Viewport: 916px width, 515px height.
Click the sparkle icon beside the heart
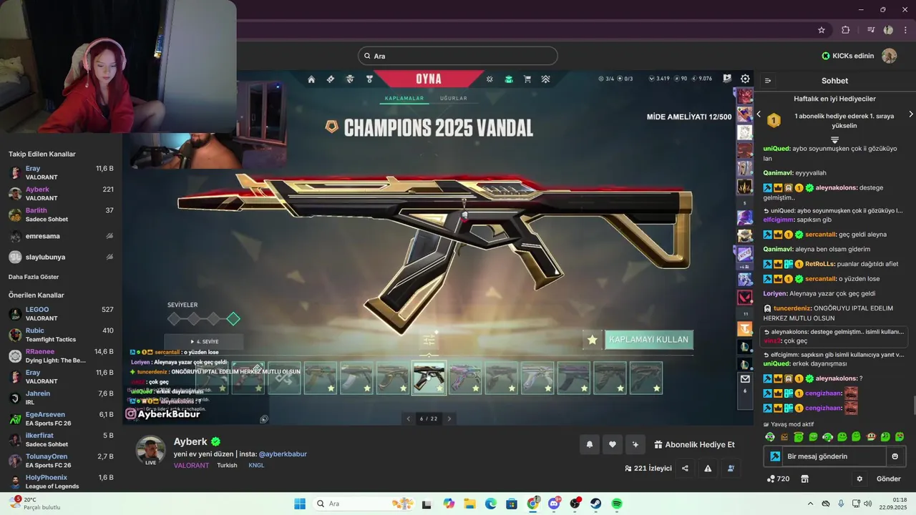coord(635,444)
